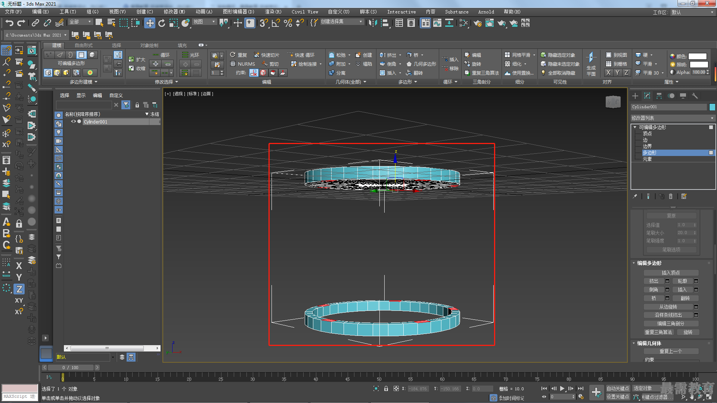
Task: Toggle Percent Snap icon
Action: (288, 23)
